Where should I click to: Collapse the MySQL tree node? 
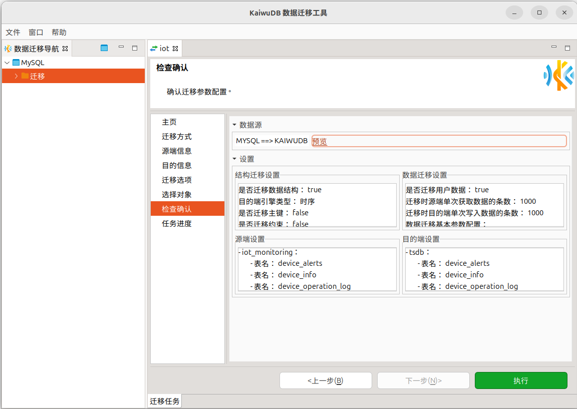[7, 63]
